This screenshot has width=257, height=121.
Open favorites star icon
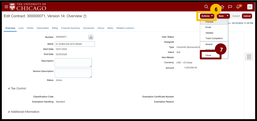click(222, 7)
